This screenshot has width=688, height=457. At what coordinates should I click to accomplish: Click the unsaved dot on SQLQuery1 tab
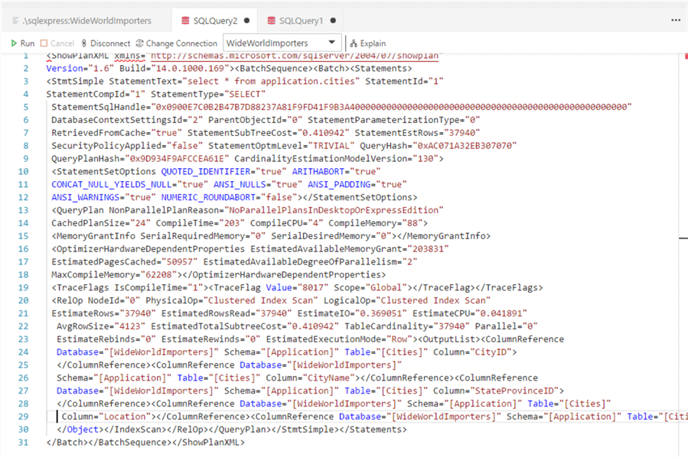334,21
